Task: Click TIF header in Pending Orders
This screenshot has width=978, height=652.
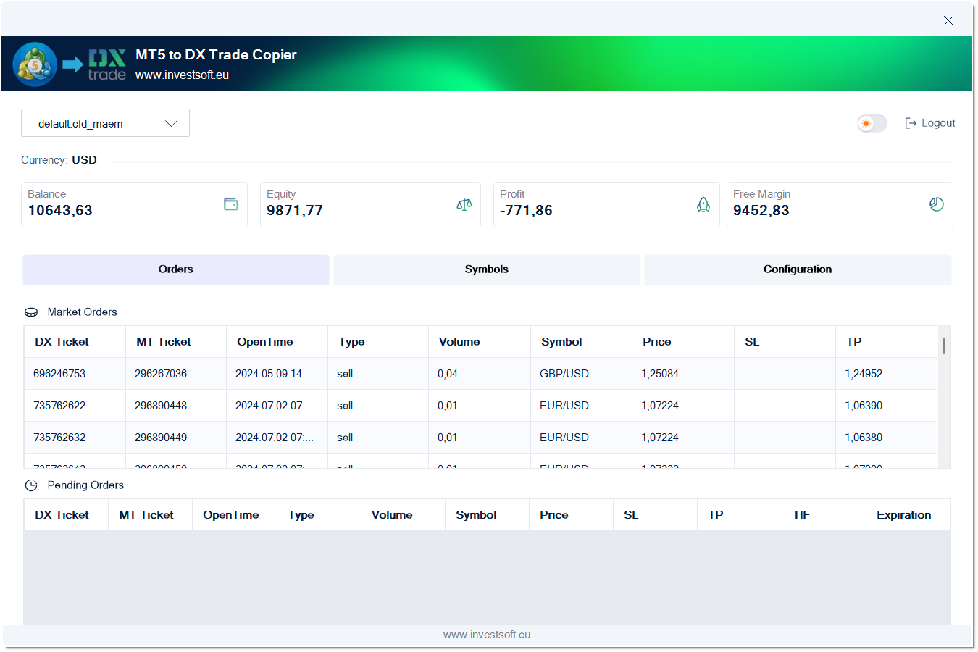Action: tap(824, 515)
